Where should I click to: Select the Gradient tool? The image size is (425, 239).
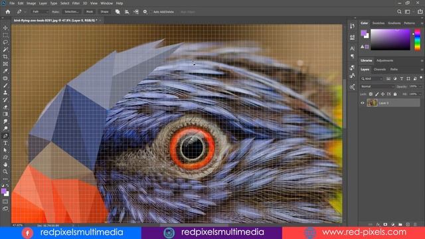[5, 114]
